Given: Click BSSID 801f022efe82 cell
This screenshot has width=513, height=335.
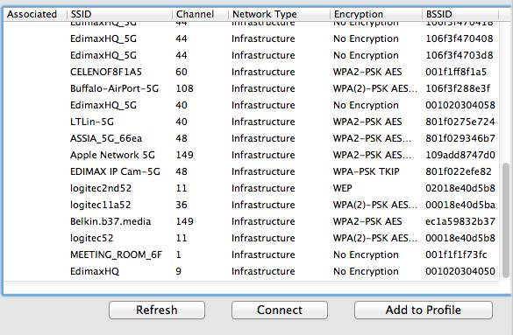Looking at the screenshot, I should (x=459, y=171).
